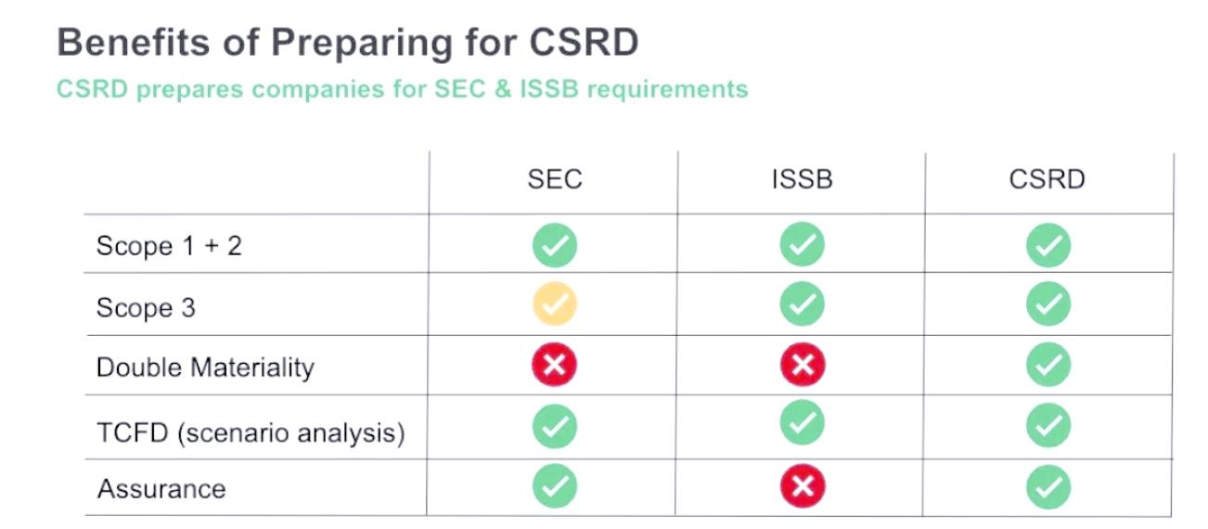
Task: Click the green check for SEC Scope 1 + 2
Action: pos(555,246)
